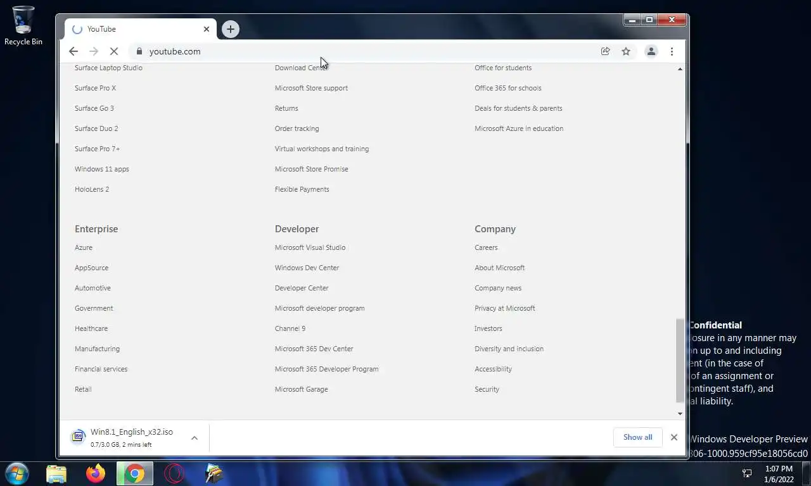The height and width of the screenshot is (486, 811).
Task: Click the page scrollbar down arrow
Action: click(680, 414)
